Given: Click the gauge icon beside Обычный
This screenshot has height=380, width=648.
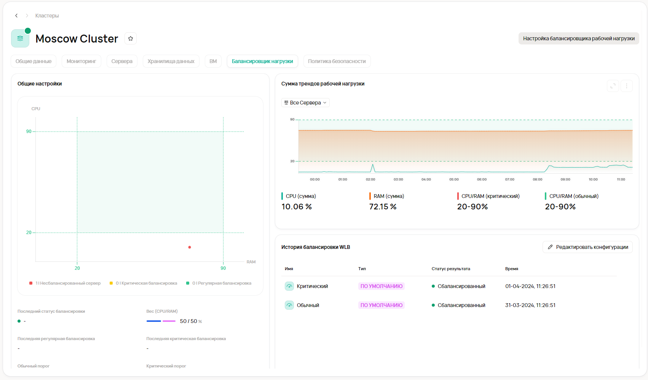Looking at the screenshot, I should tap(289, 305).
